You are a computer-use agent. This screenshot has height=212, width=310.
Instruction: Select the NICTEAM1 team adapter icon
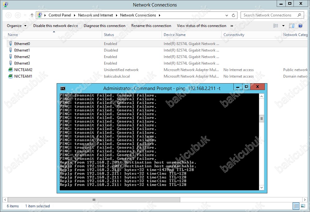(x=11, y=76)
